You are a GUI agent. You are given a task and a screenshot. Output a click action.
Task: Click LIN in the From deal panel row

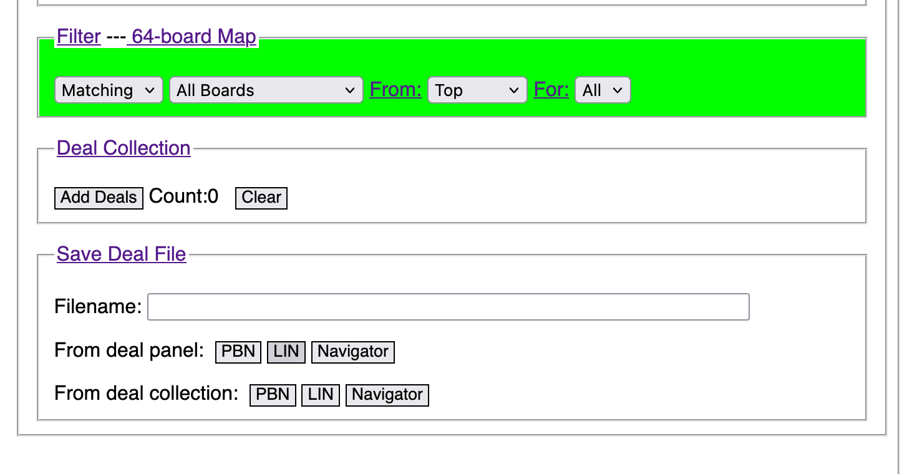pos(287,352)
